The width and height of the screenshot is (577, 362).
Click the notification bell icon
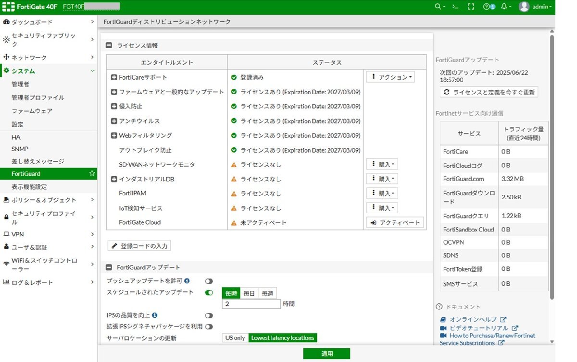click(504, 7)
